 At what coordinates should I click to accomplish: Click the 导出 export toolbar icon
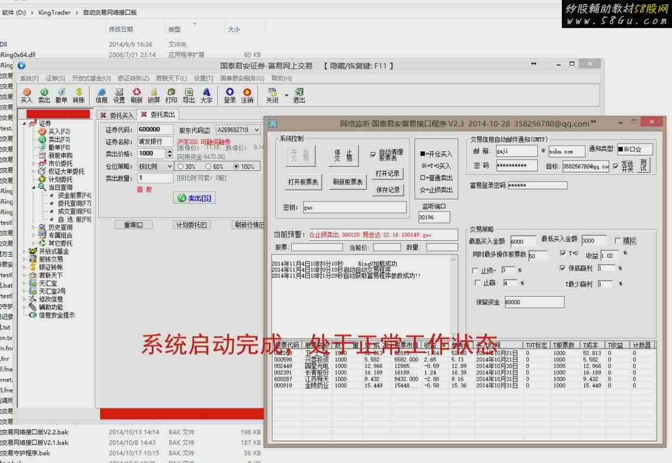[189, 95]
